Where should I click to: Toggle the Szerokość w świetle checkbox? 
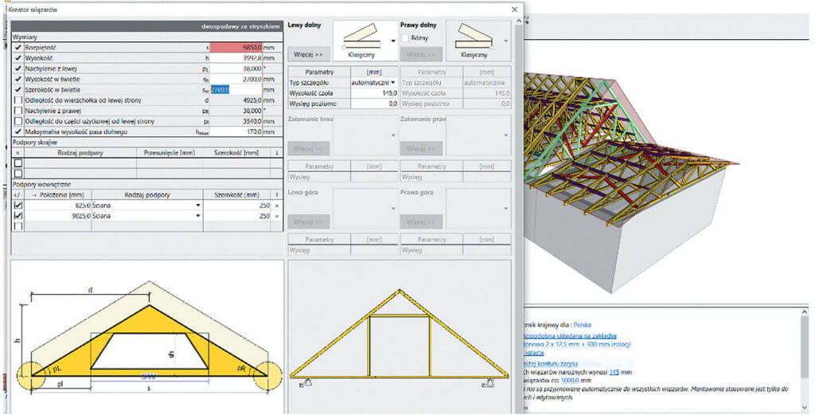pyautogui.click(x=18, y=89)
